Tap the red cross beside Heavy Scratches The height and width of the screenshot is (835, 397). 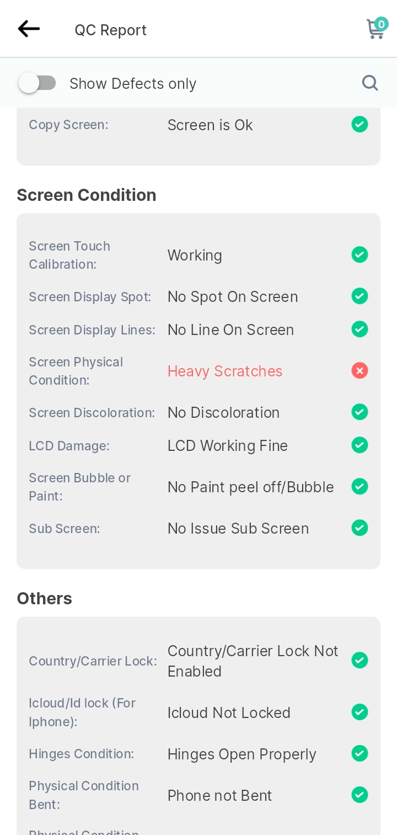click(x=360, y=371)
